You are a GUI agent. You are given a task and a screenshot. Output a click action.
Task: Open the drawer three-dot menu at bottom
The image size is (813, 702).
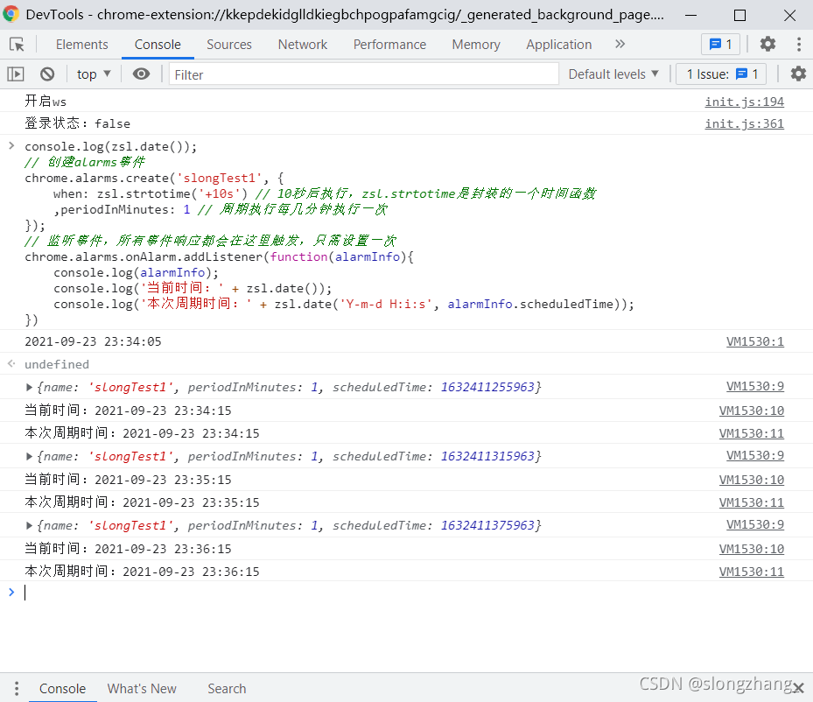[x=17, y=689]
